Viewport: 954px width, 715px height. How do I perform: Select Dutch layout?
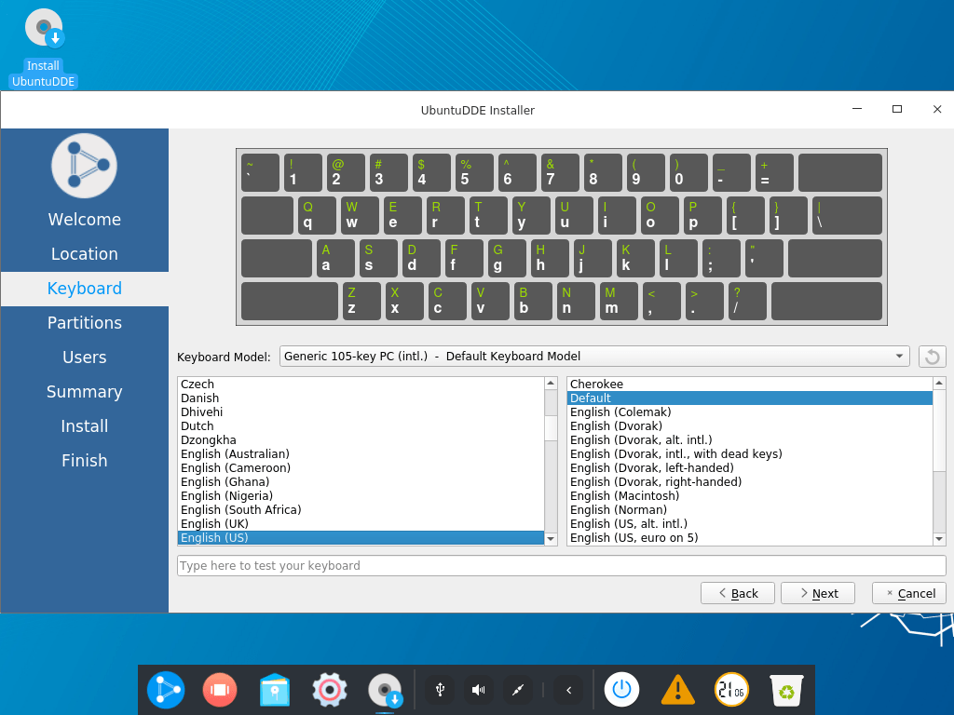pos(361,426)
